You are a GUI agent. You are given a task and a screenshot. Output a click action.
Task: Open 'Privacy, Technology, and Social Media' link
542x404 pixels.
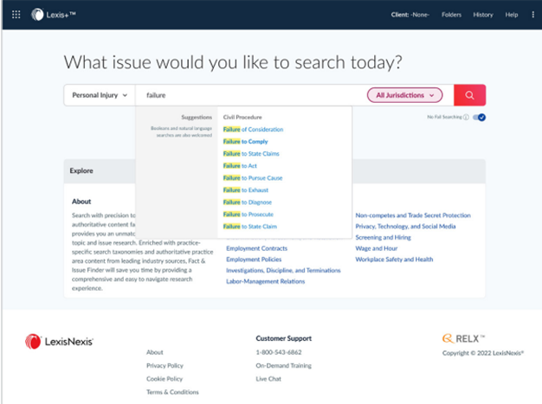point(405,226)
